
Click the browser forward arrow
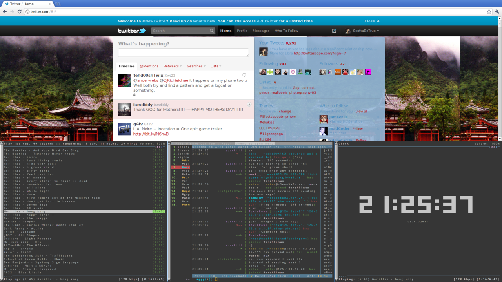pos(12,12)
